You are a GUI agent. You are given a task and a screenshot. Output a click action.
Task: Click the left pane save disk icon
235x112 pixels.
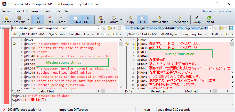click(119, 28)
